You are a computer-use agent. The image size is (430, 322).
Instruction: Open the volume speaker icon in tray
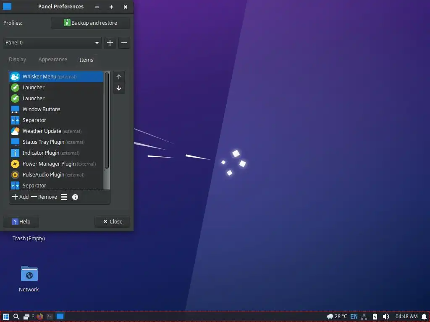386,317
